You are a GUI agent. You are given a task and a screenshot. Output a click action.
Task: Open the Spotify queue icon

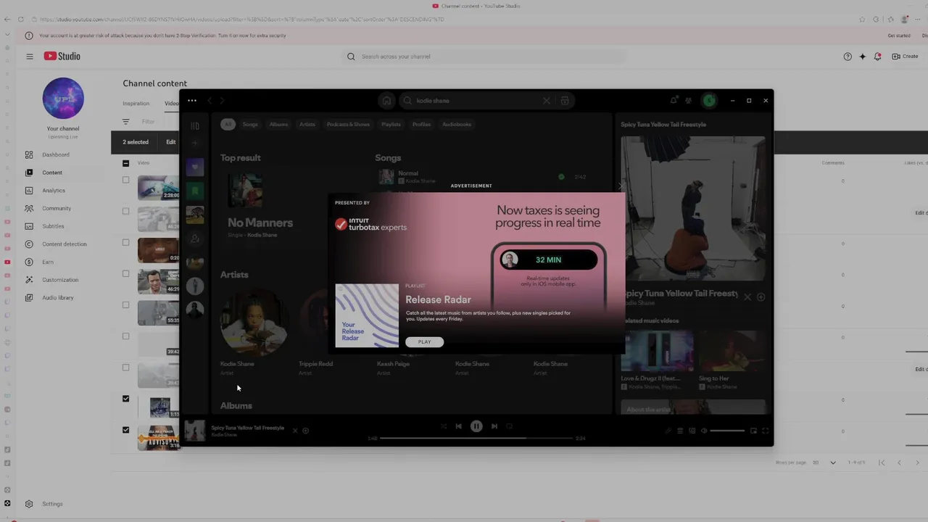click(x=680, y=431)
